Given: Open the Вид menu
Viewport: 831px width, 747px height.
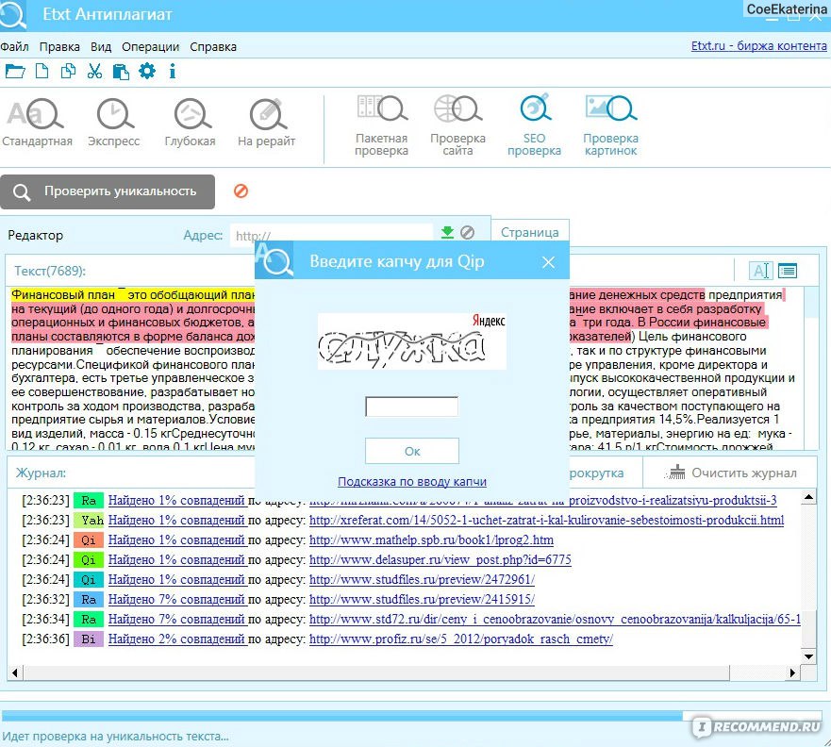Looking at the screenshot, I should [101, 46].
